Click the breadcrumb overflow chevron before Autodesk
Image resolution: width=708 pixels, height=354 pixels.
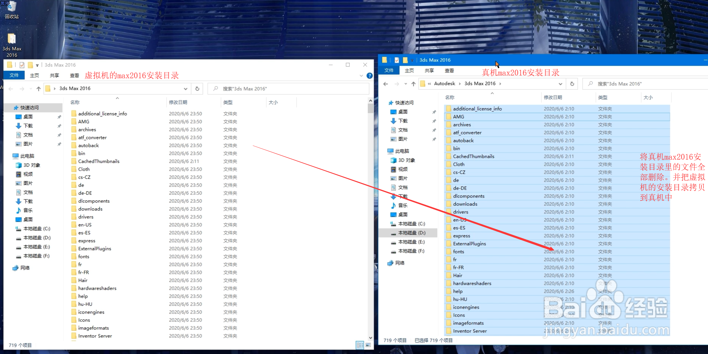[x=429, y=84]
